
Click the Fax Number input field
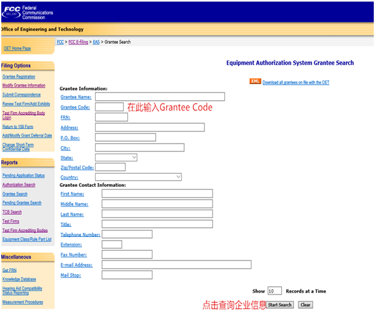point(127,254)
